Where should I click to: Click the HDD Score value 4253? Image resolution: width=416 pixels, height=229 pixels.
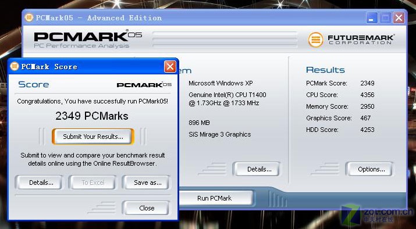(367, 130)
